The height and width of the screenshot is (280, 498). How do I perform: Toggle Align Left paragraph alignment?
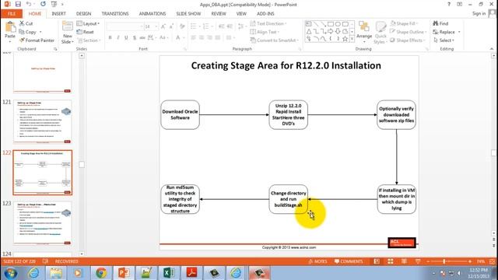click(194, 37)
